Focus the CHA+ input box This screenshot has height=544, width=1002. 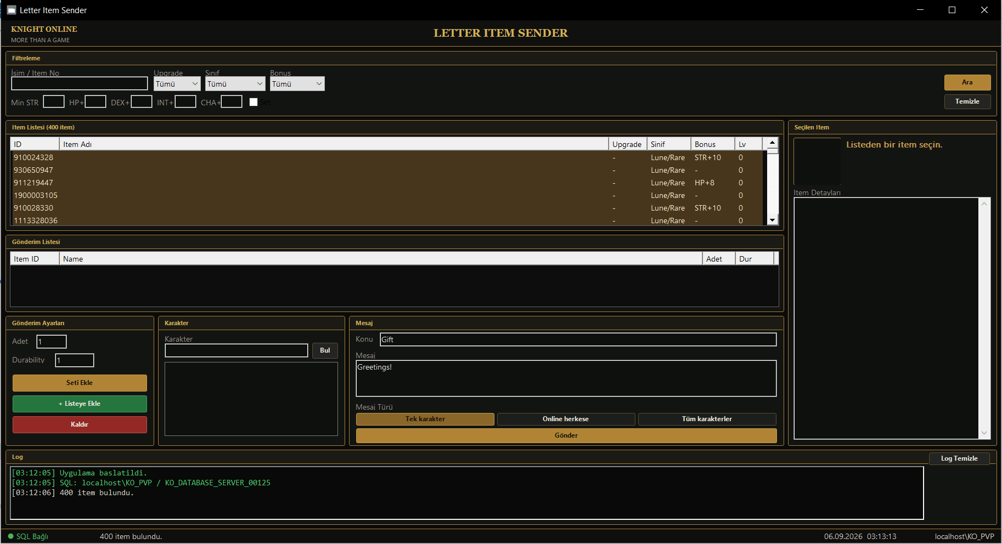(232, 102)
